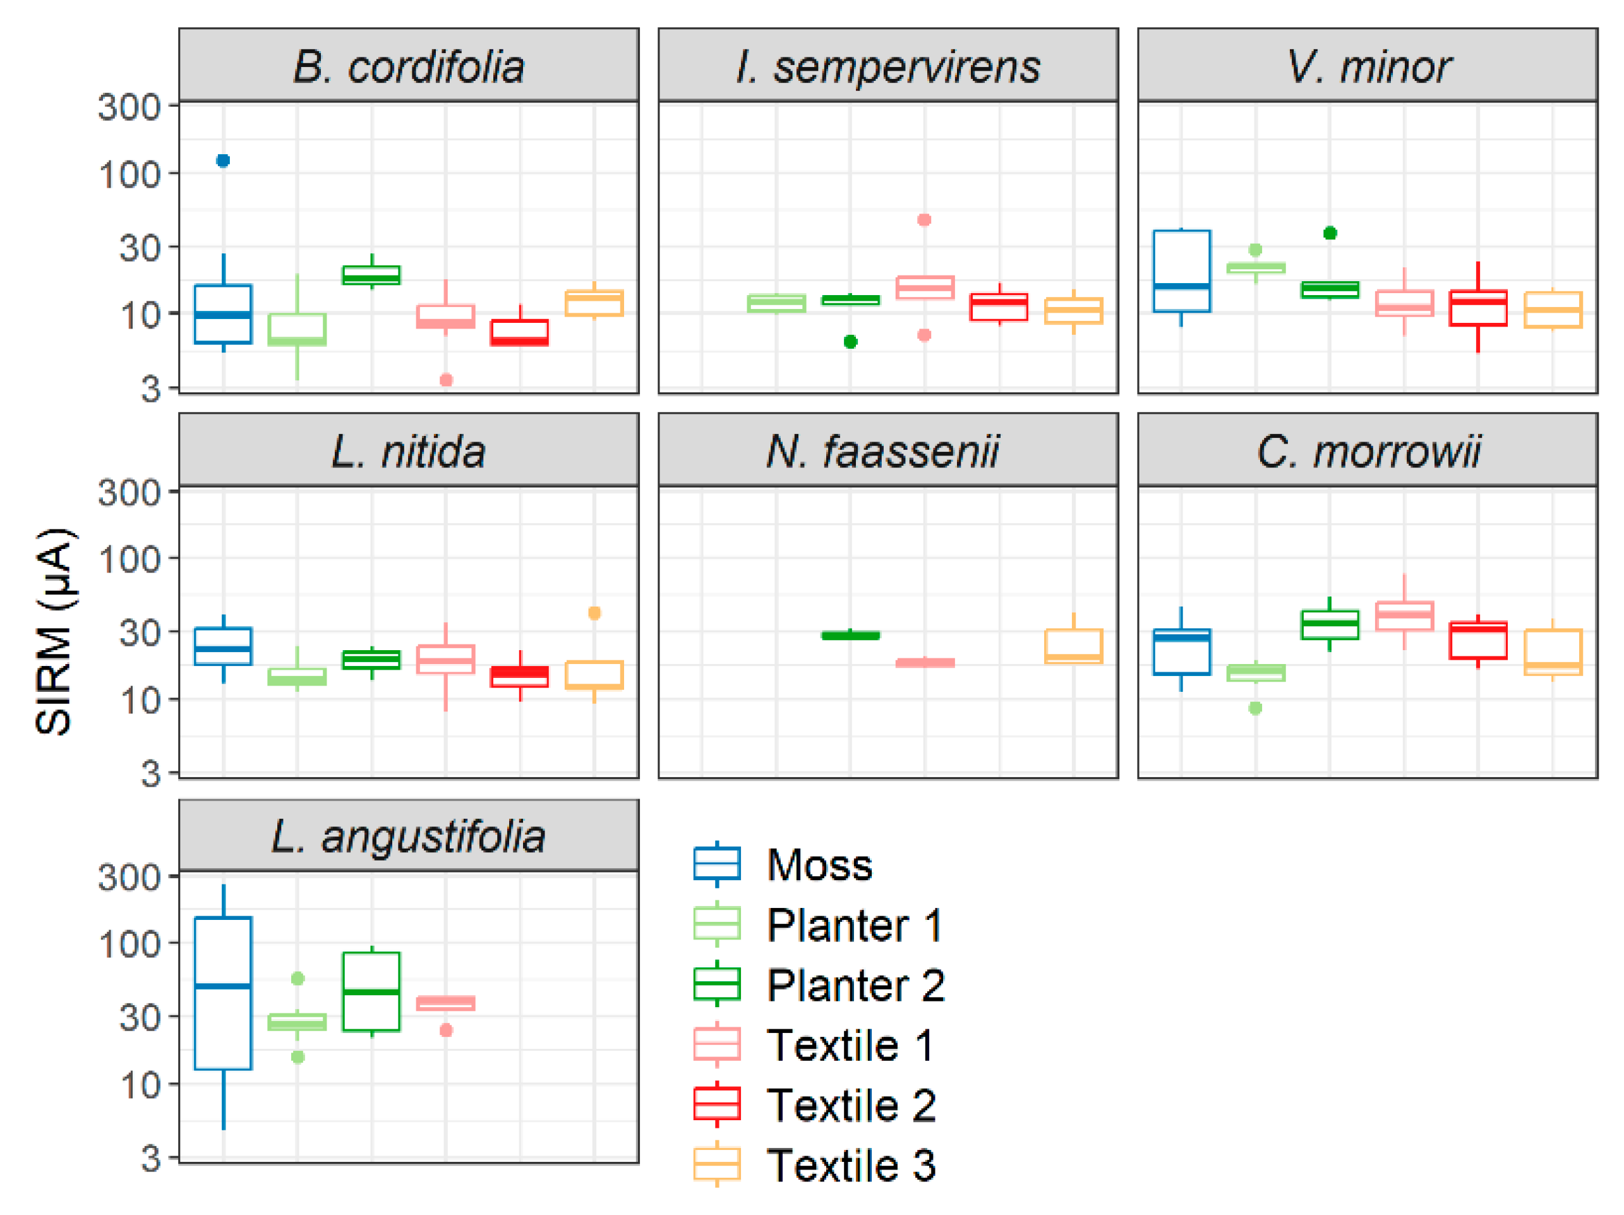Click the SIRM (µA) y-axis label
The image size is (1624, 1215).
(54, 631)
